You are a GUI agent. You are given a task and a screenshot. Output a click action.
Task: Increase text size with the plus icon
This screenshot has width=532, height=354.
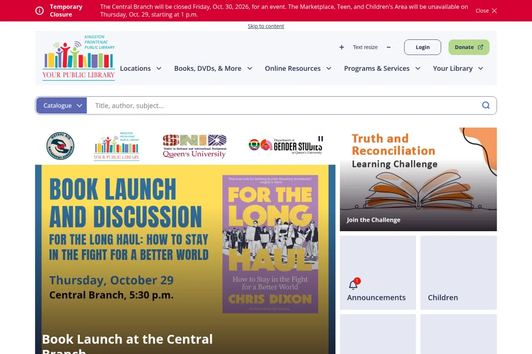(x=342, y=48)
